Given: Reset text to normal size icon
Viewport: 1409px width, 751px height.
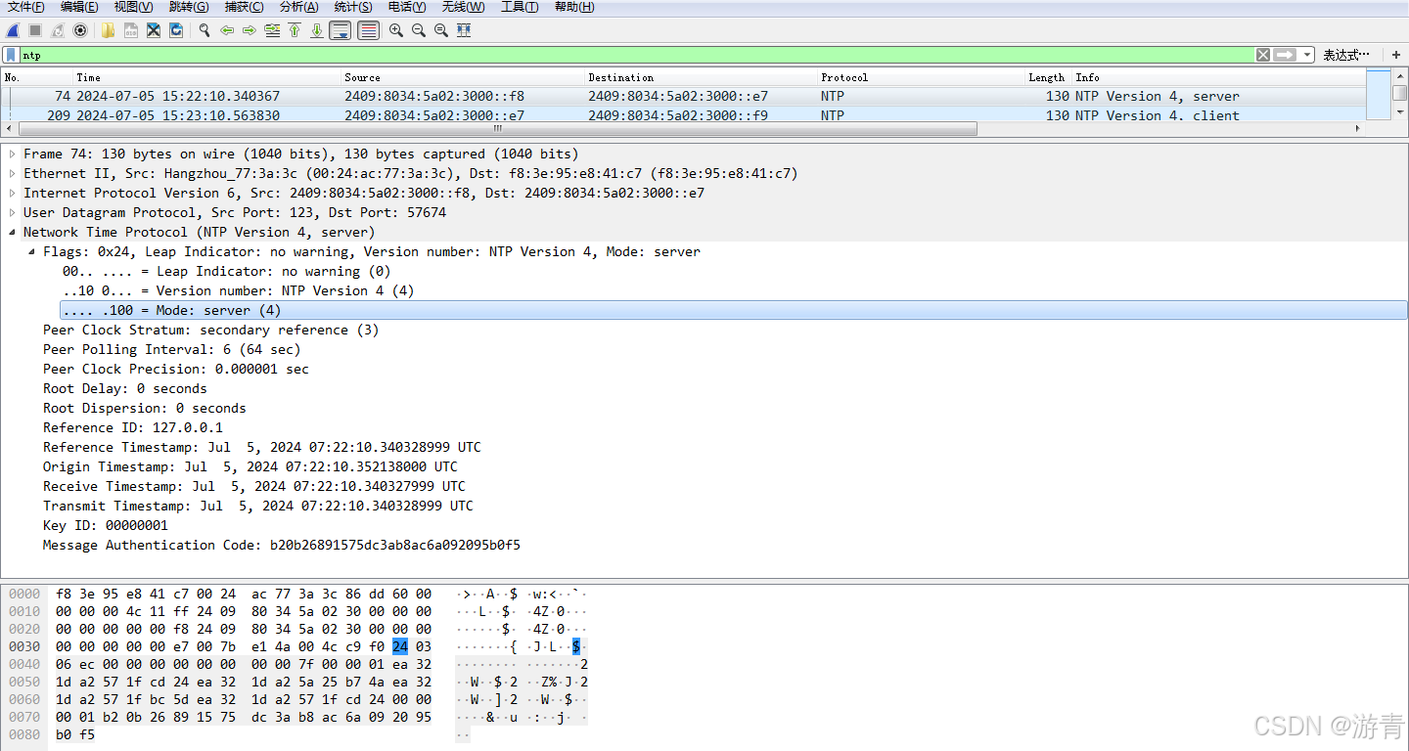Looking at the screenshot, I should click(x=441, y=30).
